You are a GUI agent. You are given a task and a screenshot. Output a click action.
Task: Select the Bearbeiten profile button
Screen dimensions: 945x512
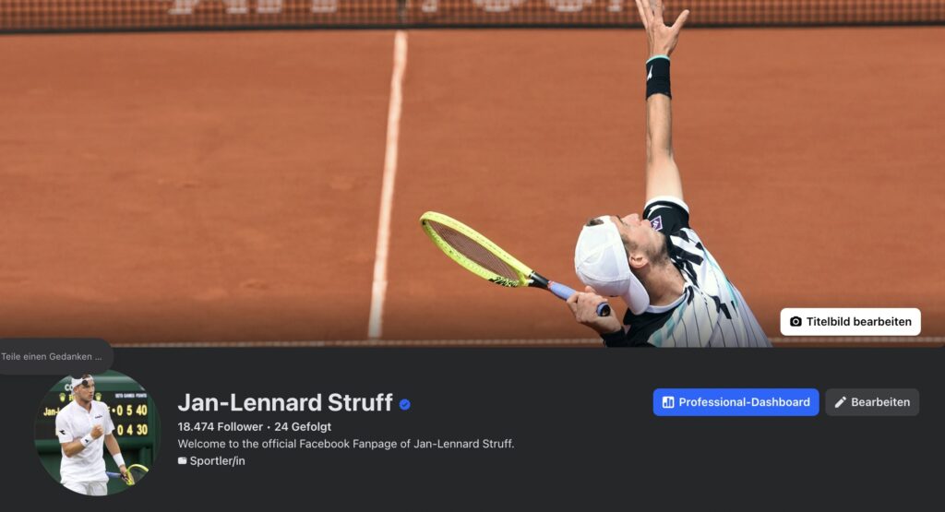(872, 402)
